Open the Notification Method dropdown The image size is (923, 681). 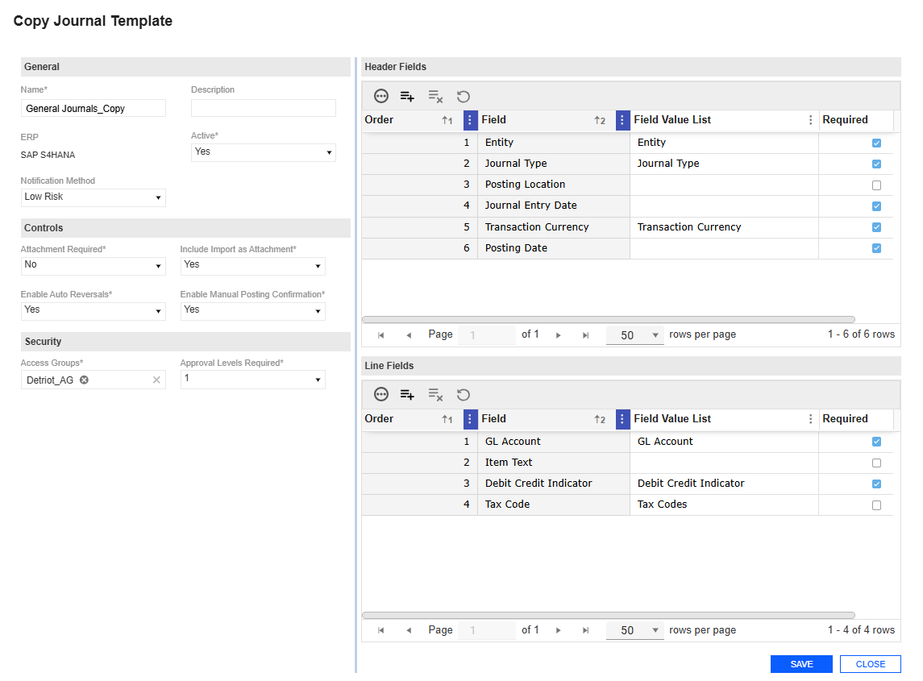click(x=93, y=197)
